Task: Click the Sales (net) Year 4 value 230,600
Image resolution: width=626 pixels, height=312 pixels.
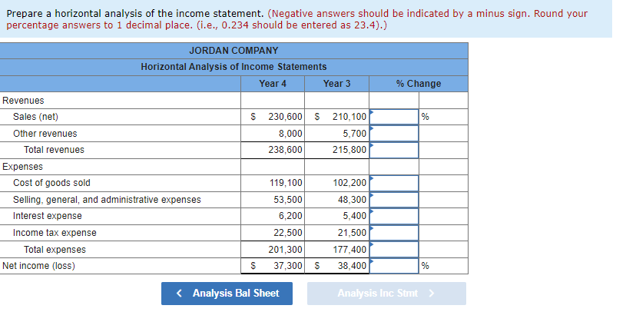Action: point(285,117)
